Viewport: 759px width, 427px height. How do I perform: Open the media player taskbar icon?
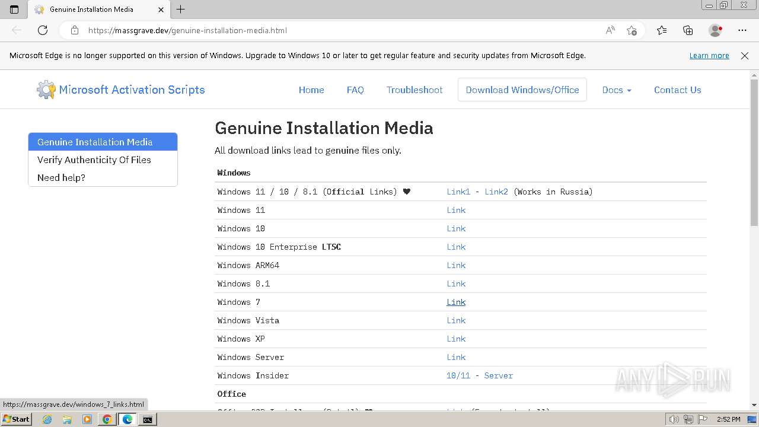point(87,419)
